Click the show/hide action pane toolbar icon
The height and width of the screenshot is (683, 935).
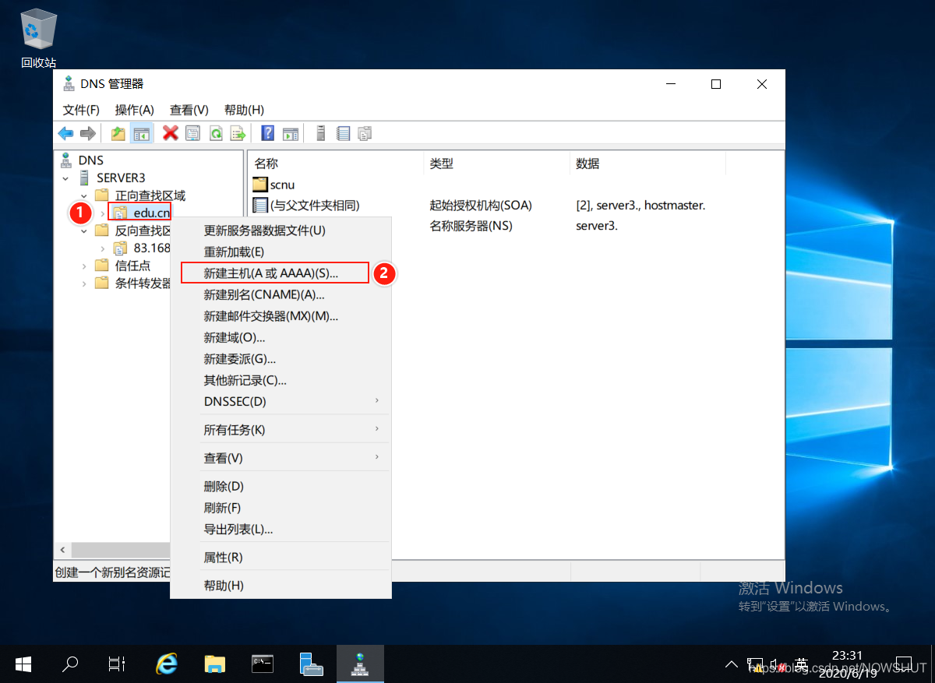291,132
